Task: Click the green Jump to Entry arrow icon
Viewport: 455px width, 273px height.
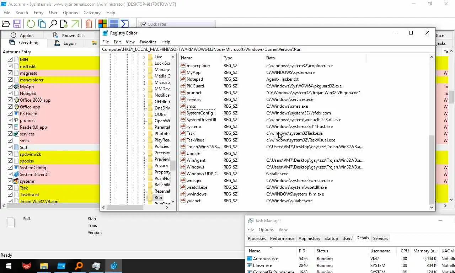Action: coord(75,24)
